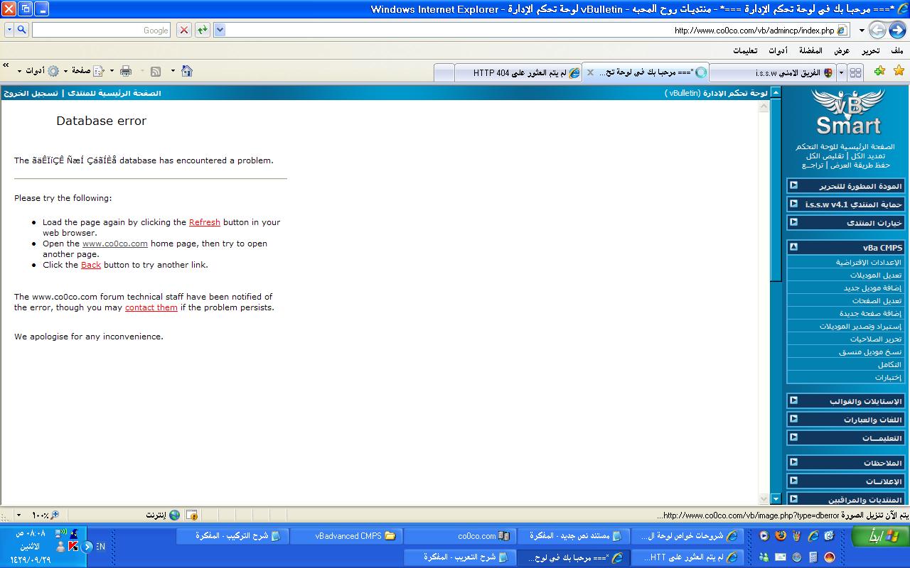Expand the الإستايلات والقوالب sidebar section

pos(793,400)
